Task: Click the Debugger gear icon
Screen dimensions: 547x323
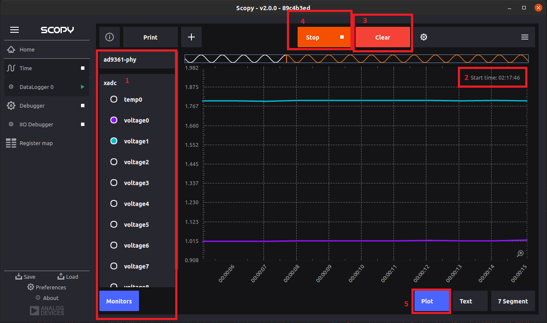Action: (11, 106)
